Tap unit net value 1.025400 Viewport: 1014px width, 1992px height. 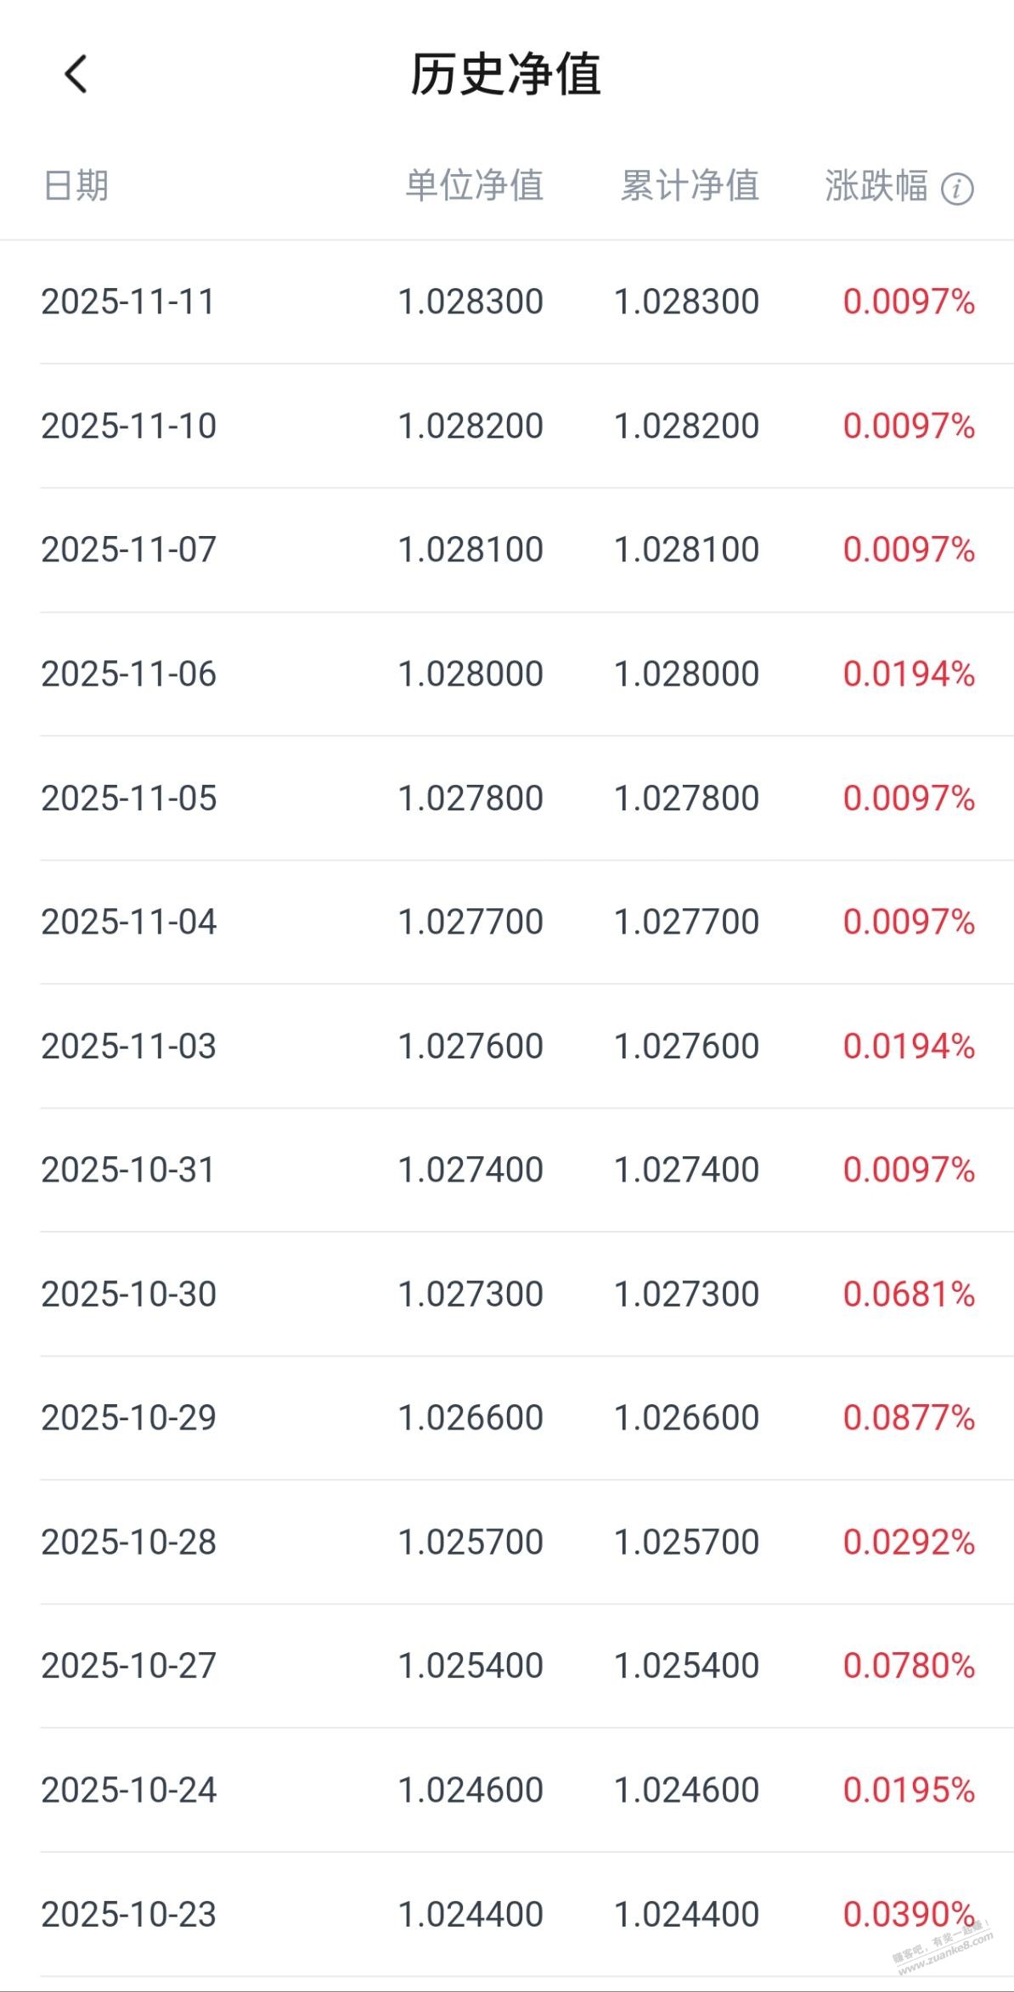point(470,1665)
